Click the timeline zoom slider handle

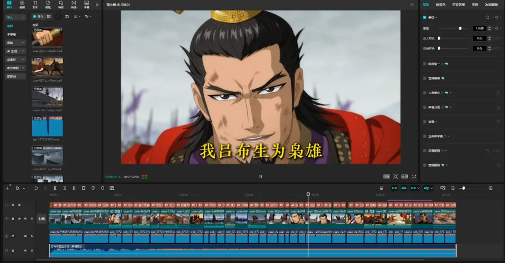pos(463,188)
